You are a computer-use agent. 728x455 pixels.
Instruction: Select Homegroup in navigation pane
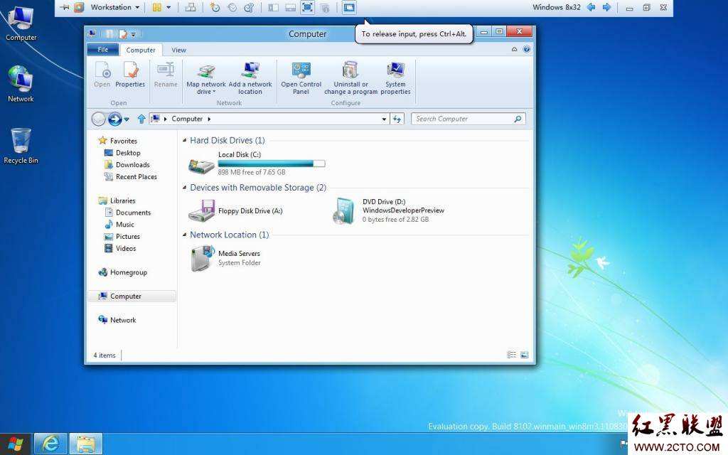(x=123, y=272)
